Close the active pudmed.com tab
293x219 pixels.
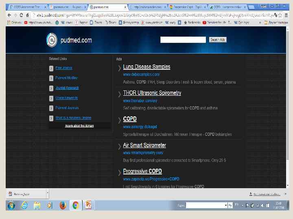click(125, 7)
